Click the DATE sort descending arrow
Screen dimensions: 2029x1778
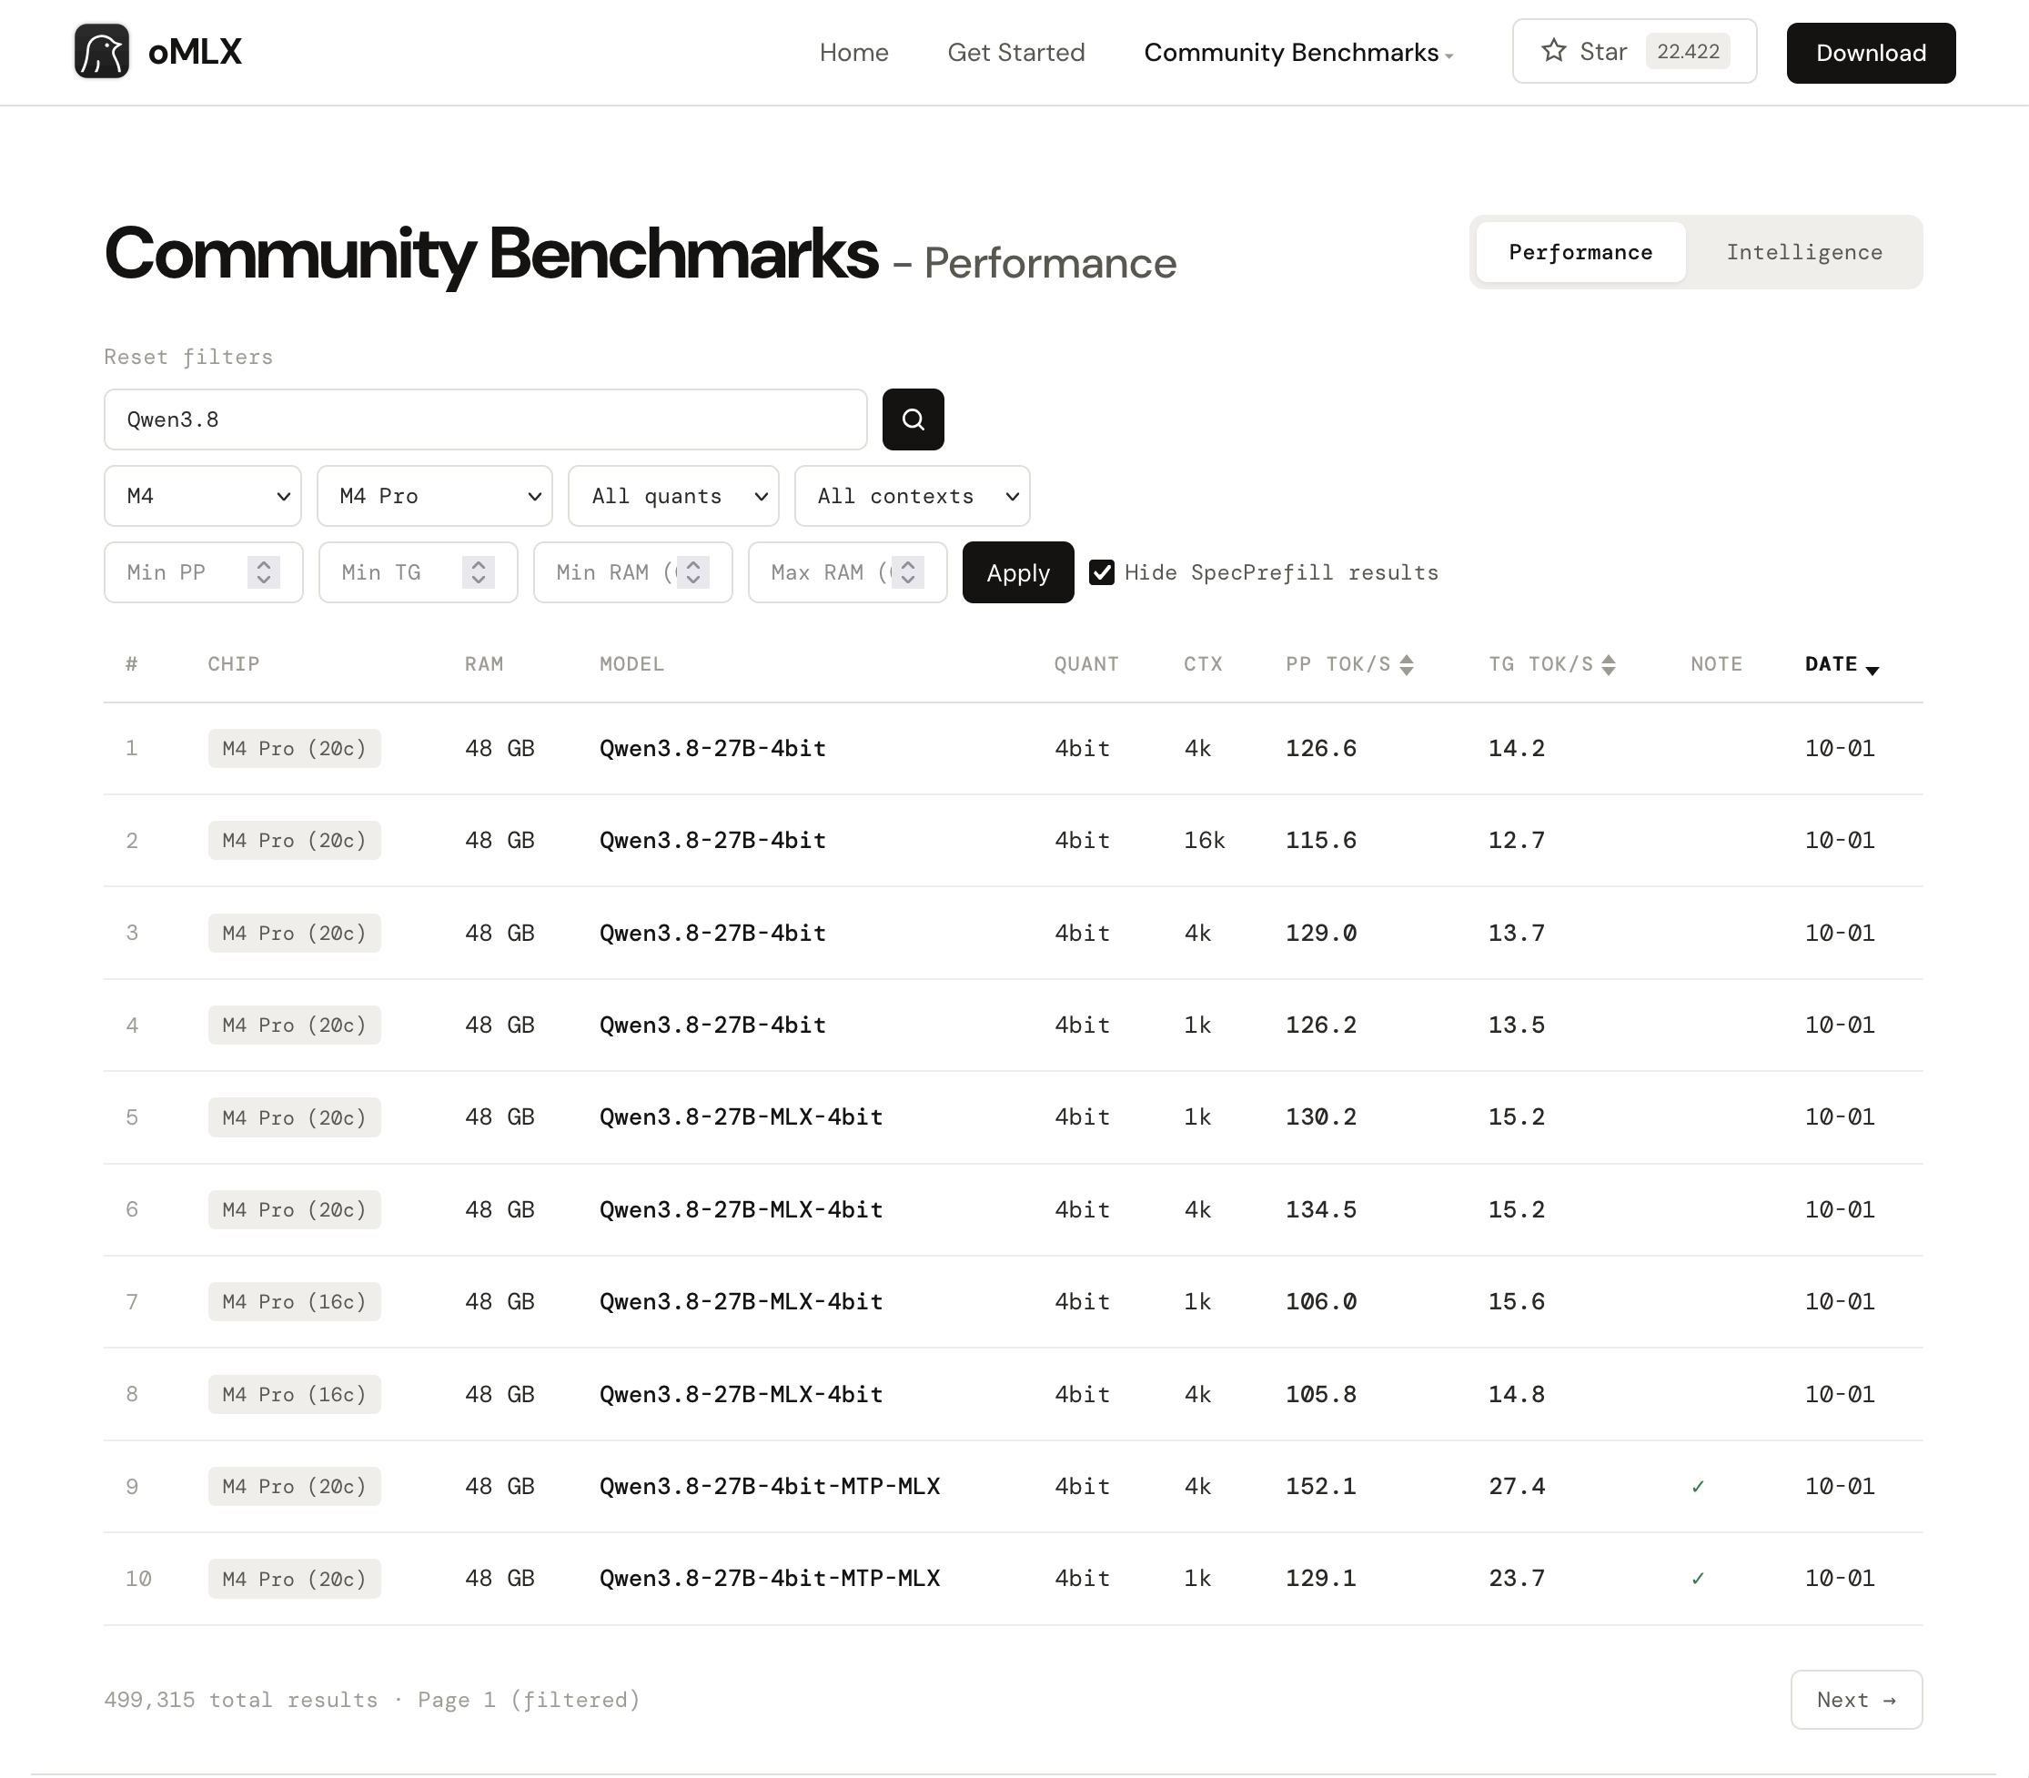tap(1872, 671)
